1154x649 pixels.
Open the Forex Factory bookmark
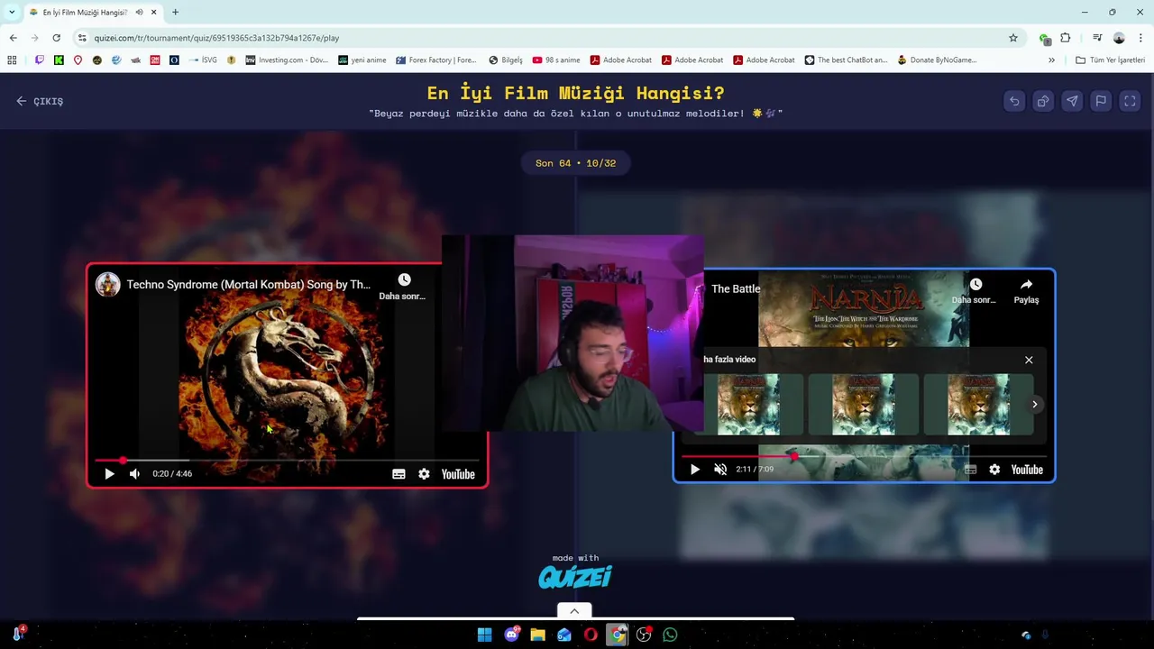[x=435, y=60]
